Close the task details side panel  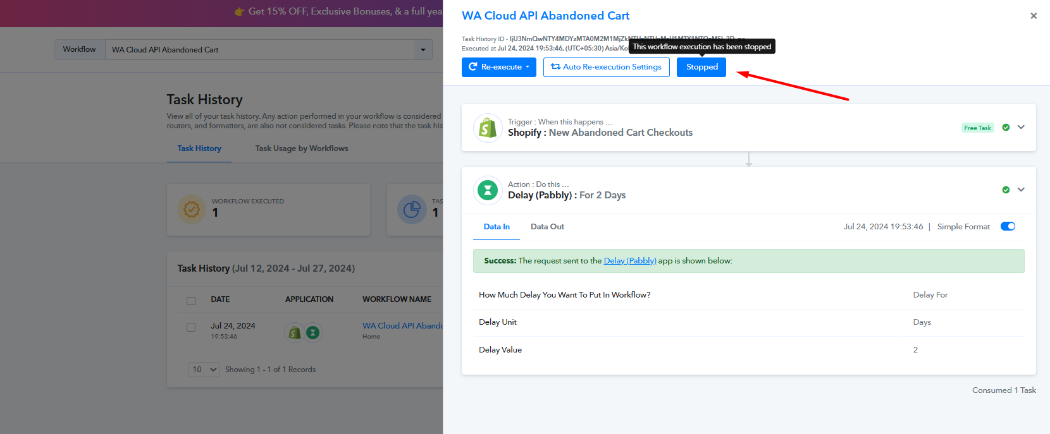coord(1034,16)
